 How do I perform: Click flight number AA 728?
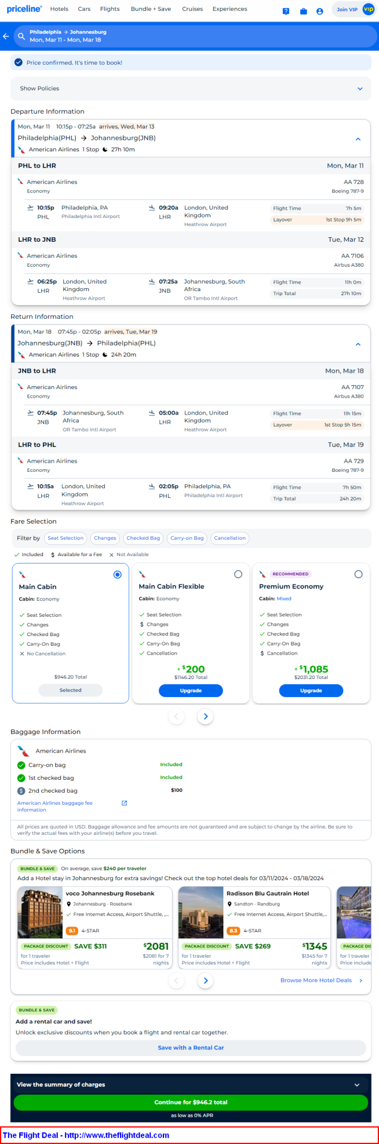tap(354, 182)
